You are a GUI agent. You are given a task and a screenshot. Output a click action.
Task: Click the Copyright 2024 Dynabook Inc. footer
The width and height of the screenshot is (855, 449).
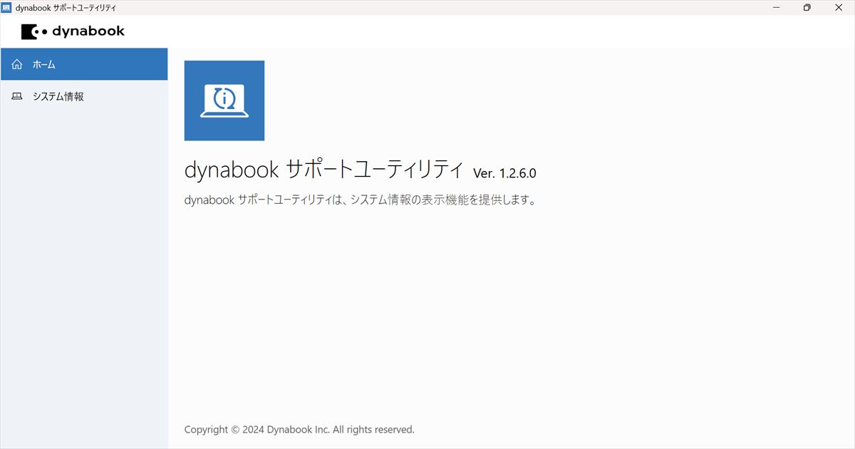pos(299,430)
